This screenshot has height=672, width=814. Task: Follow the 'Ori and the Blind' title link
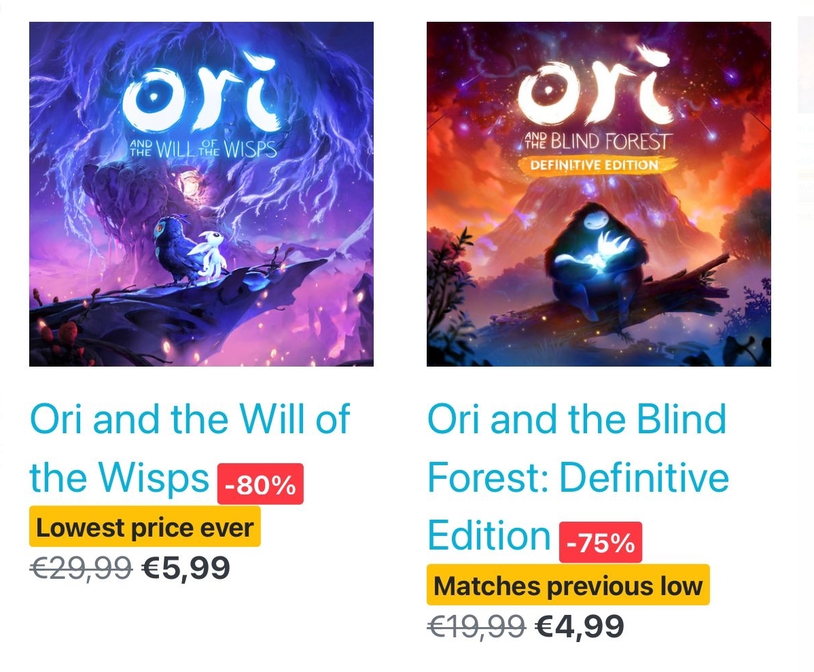pyautogui.click(x=577, y=418)
